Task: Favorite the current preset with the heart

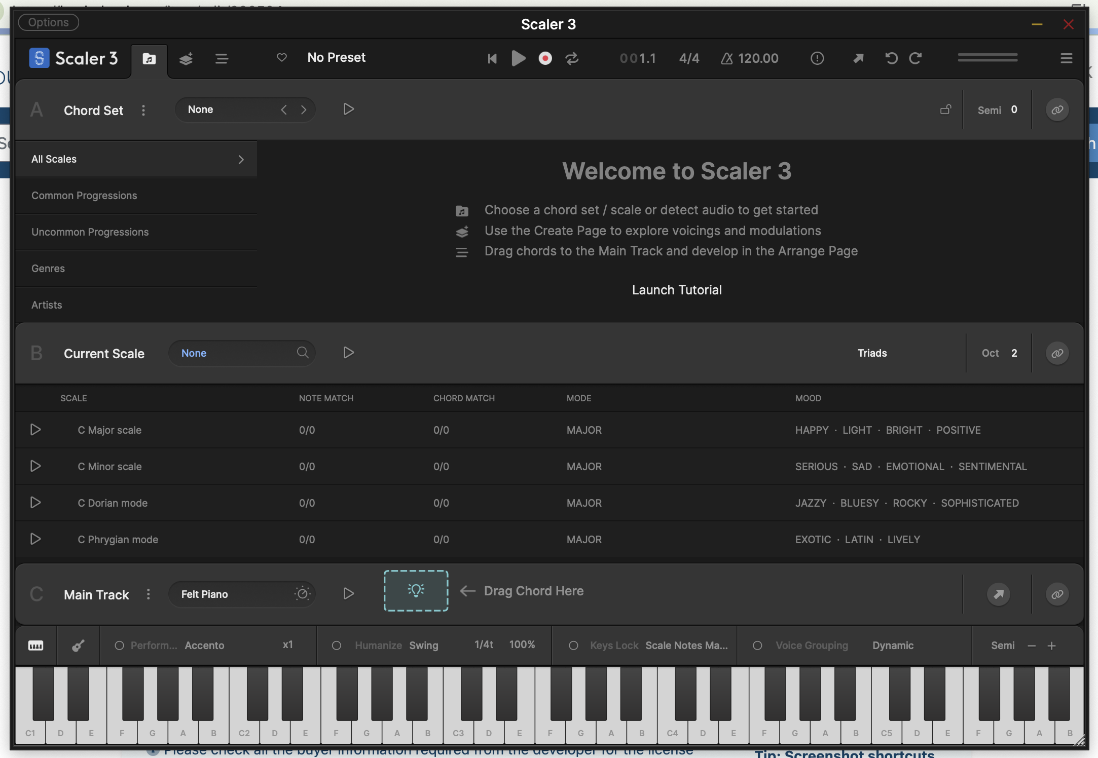Action: pos(282,58)
